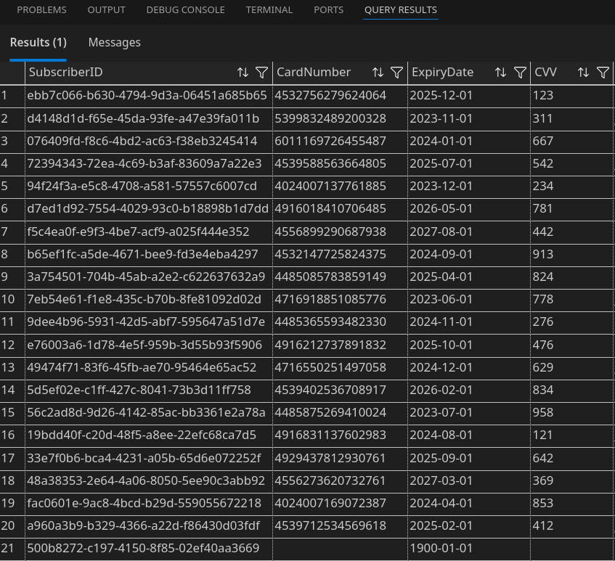Open the ExpiryDate filter funnel
The width and height of the screenshot is (615, 561).
520,72
